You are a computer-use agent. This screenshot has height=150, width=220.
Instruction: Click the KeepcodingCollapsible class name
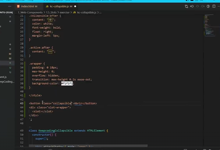pos(56,131)
